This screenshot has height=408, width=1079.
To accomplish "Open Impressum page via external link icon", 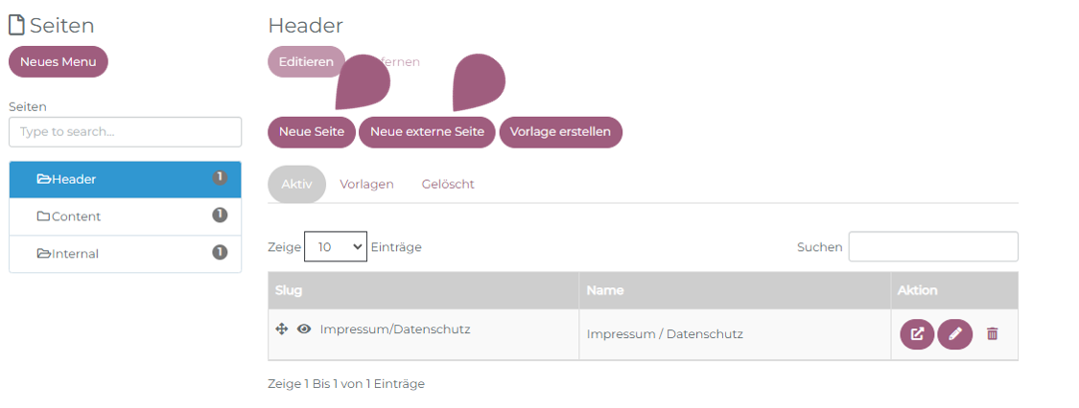I will tap(917, 334).
